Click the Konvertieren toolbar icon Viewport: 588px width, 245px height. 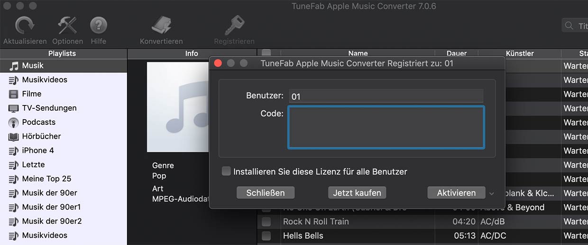[x=161, y=25]
